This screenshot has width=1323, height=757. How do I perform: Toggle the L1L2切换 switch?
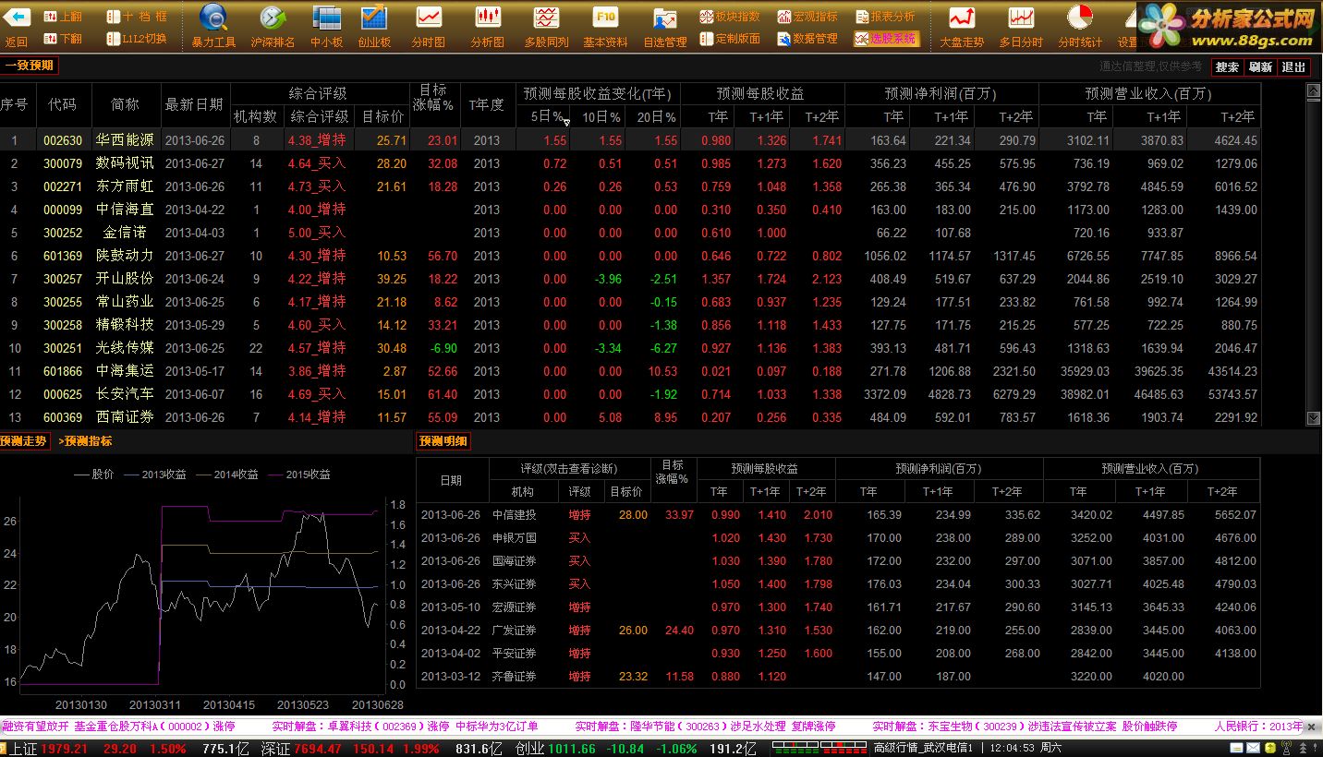[136, 39]
